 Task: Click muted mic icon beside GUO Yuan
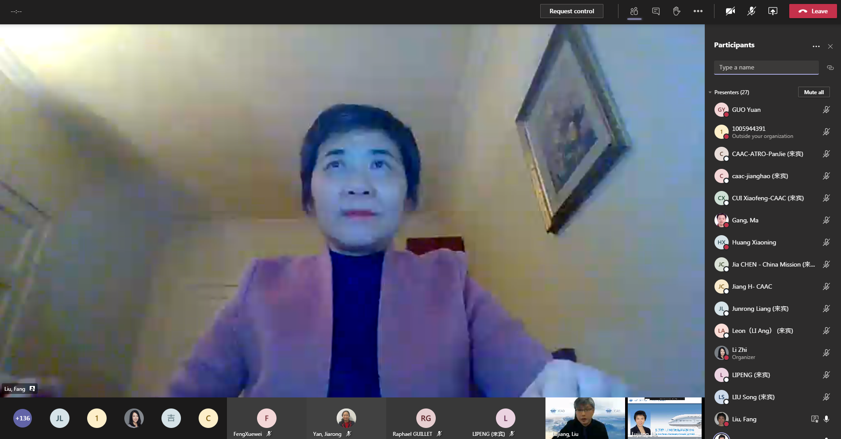click(826, 110)
